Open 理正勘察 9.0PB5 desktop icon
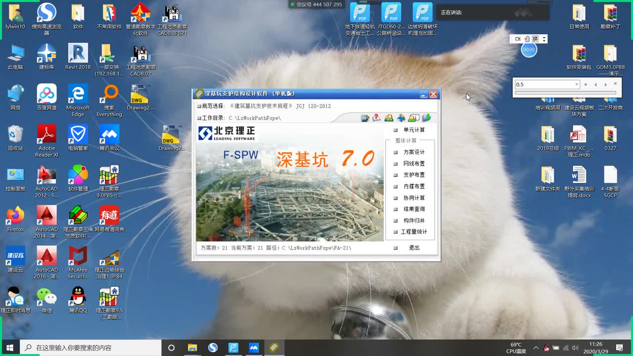Screen dimensions: 633x356 click(x=109, y=182)
